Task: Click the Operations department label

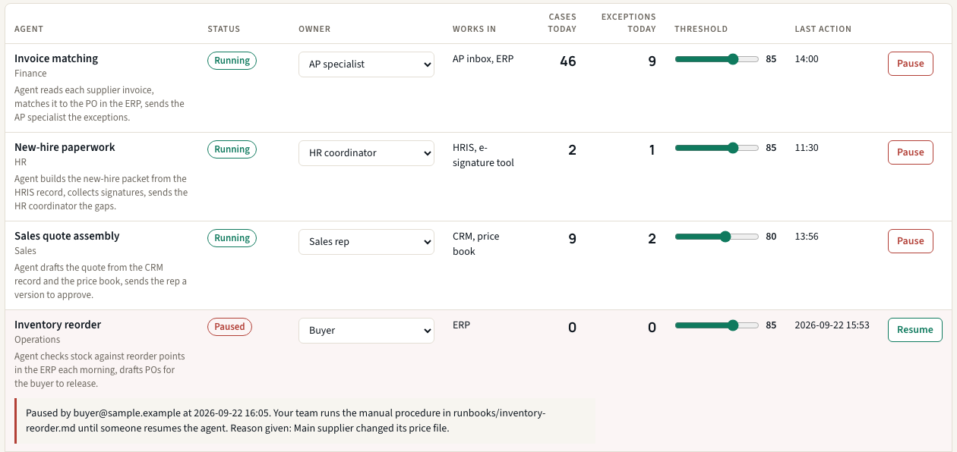Action: coord(37,340)
